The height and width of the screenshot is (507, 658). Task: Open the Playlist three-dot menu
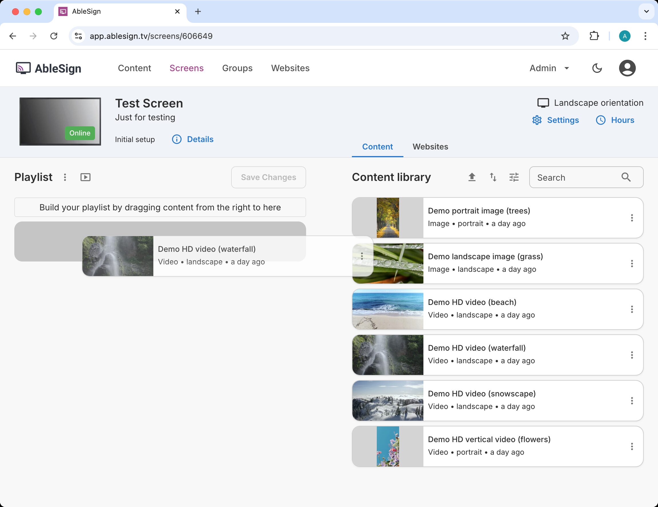pyautogui.click(x=65, y=177)
